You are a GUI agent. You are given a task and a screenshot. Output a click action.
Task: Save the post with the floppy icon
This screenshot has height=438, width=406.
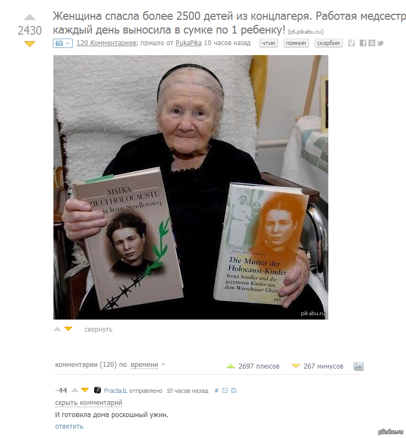point(351,43)
